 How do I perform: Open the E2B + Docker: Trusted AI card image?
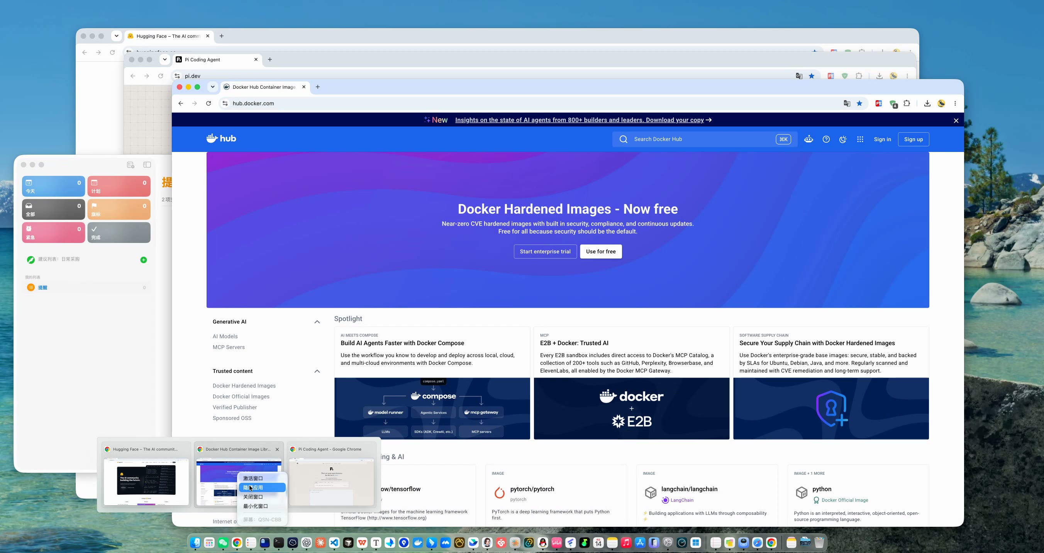pyautogui.click(x=631, y=408)
